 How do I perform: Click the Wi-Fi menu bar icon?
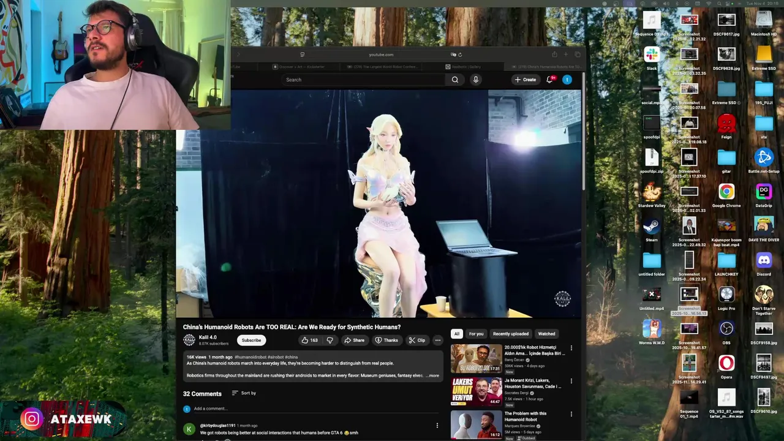(709, 4)
